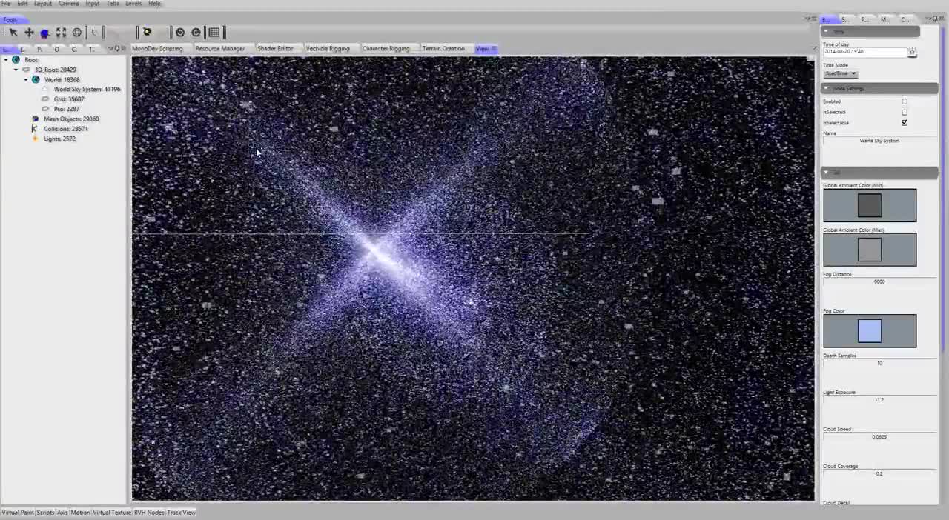The image size is (949, 520).
Task: Open the Track View bottom tab
Action: 181,513
